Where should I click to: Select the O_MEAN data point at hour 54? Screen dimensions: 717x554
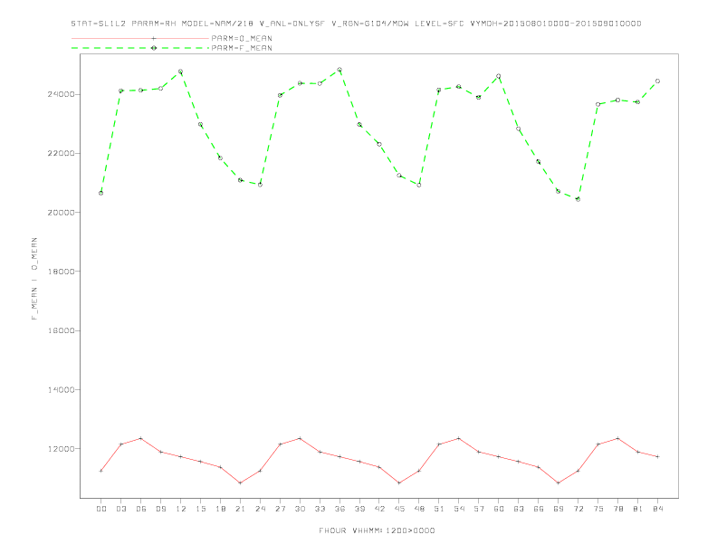pyautogui.click(x=459, y=438)
